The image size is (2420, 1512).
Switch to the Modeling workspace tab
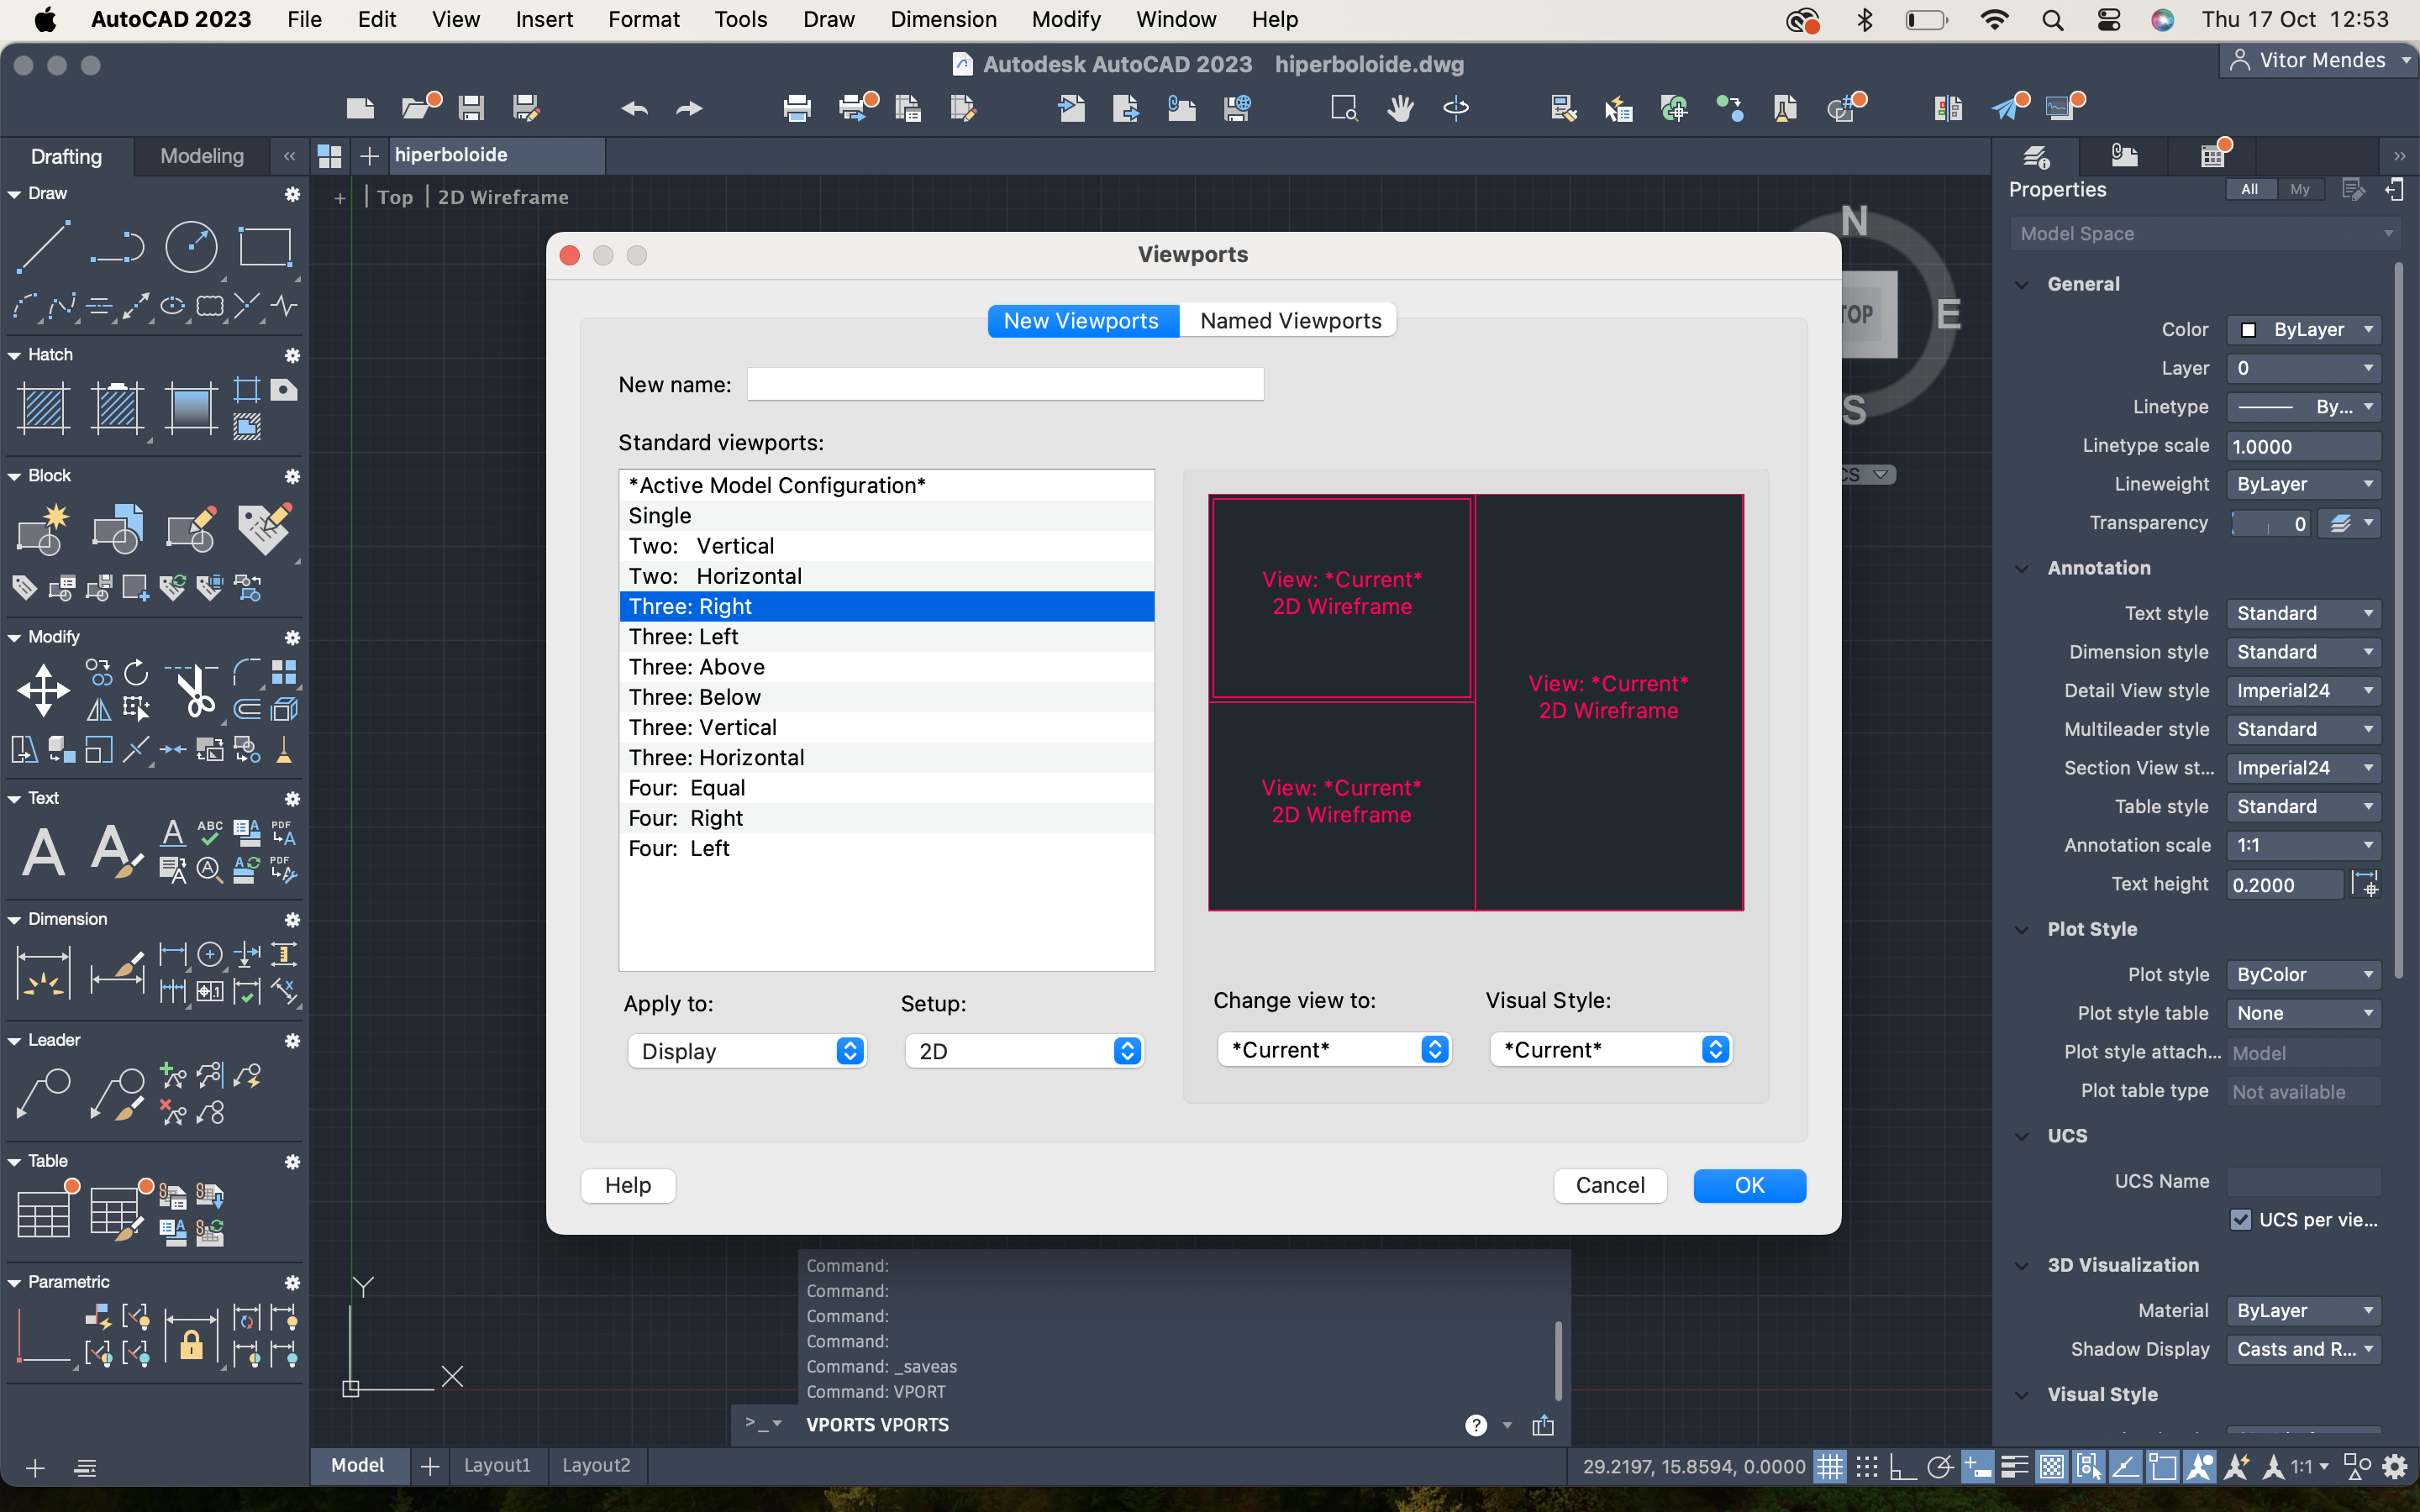pyautogui.click(x=202, y=155)
